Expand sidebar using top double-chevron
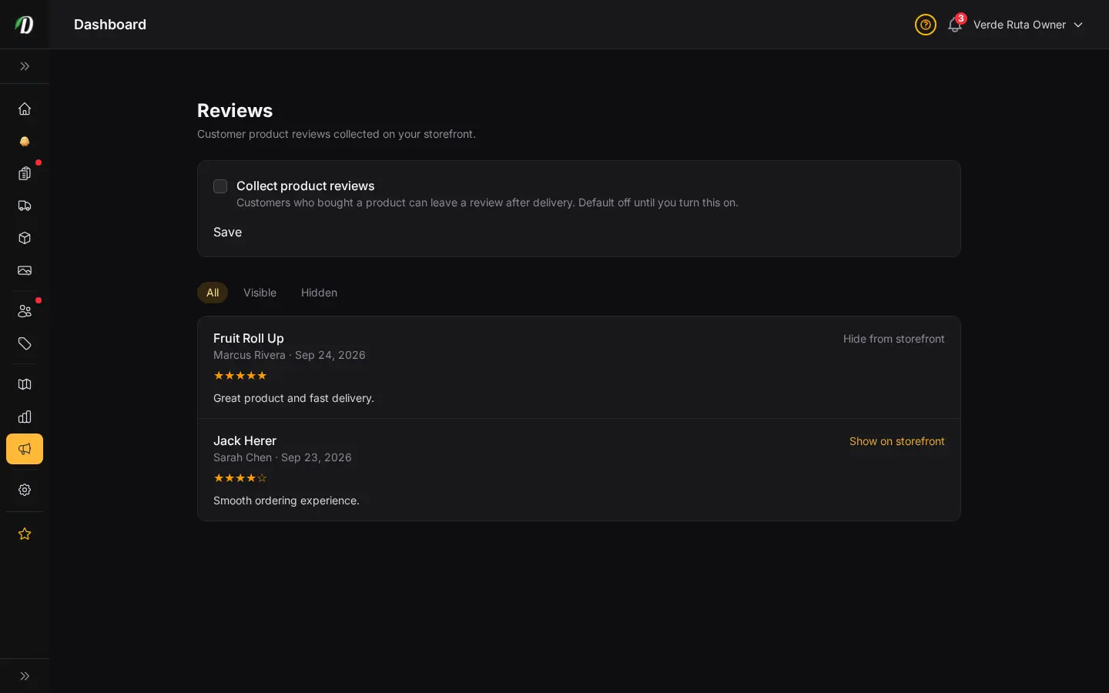1109x693 pixels. pos(25,66)
